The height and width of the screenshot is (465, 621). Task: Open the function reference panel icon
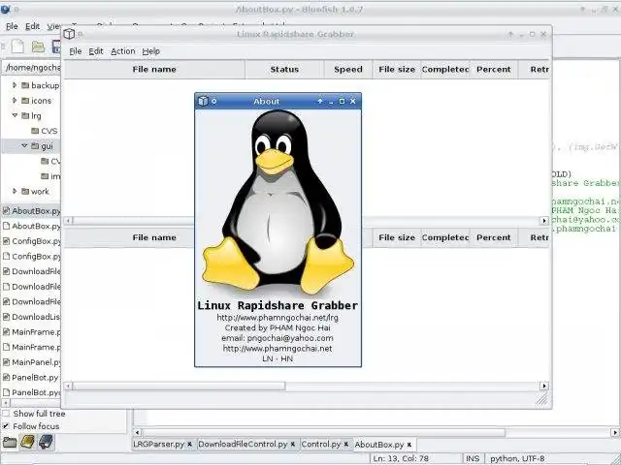point(46,442)
